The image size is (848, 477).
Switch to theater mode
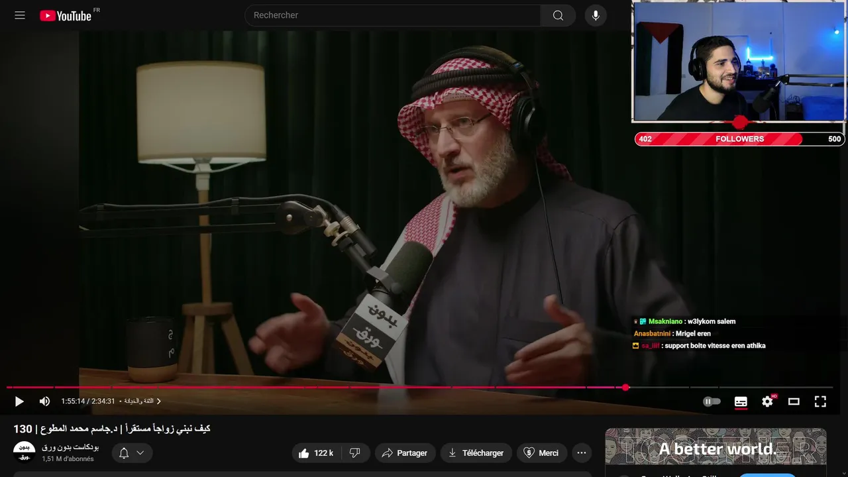(794, 401)
